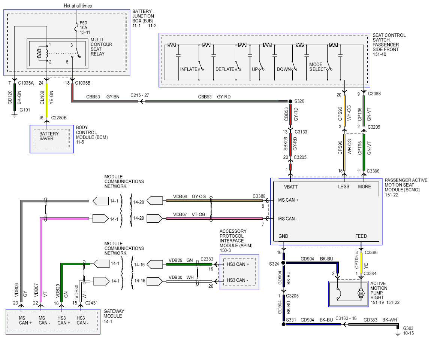431x339 pixels.
Task: Click the Passenger Active Motion Seat Module box
Action: pos(326,211)
